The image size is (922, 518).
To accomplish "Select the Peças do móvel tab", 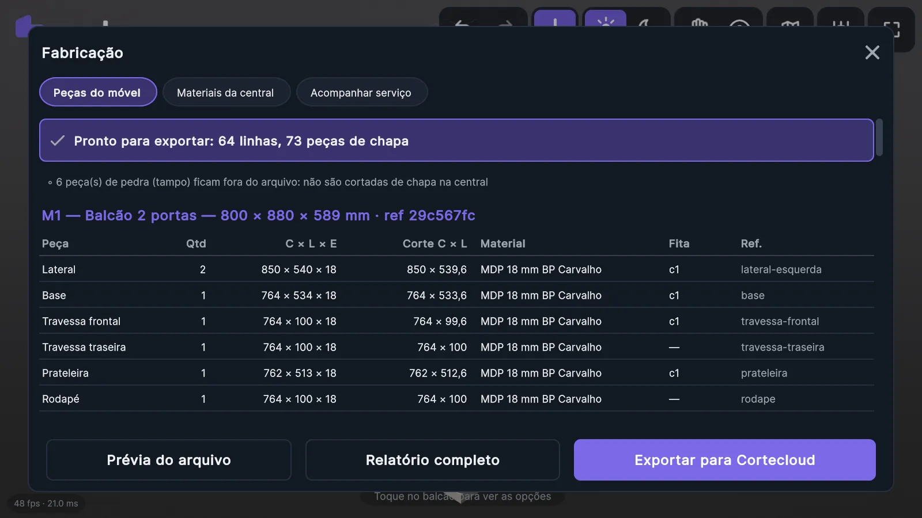I will [x=98, y=92].
